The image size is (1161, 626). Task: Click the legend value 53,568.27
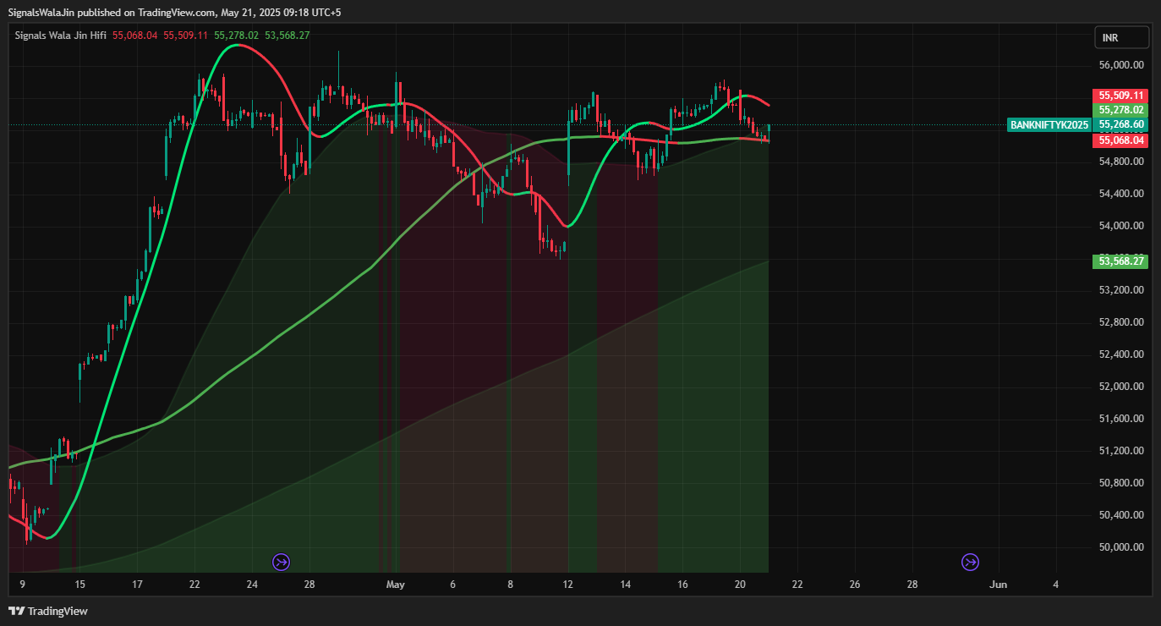[288, 36]
